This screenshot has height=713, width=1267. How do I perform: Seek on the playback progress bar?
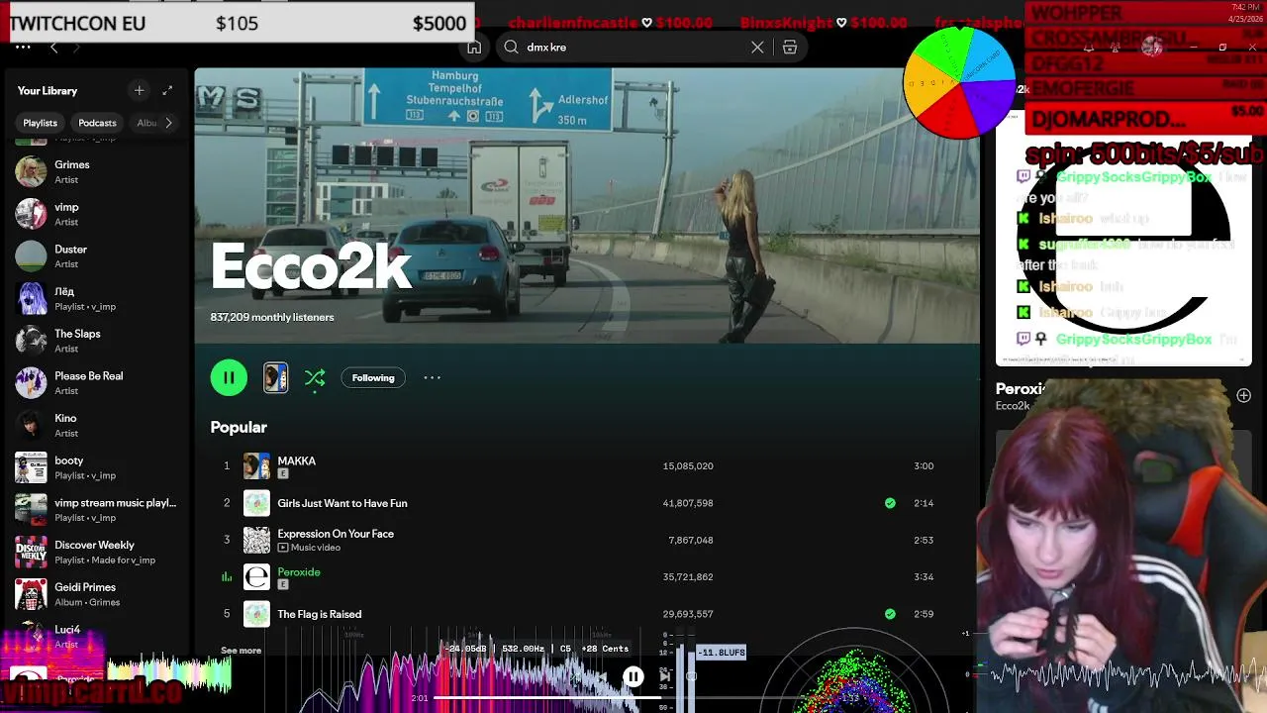coord(633,698)
